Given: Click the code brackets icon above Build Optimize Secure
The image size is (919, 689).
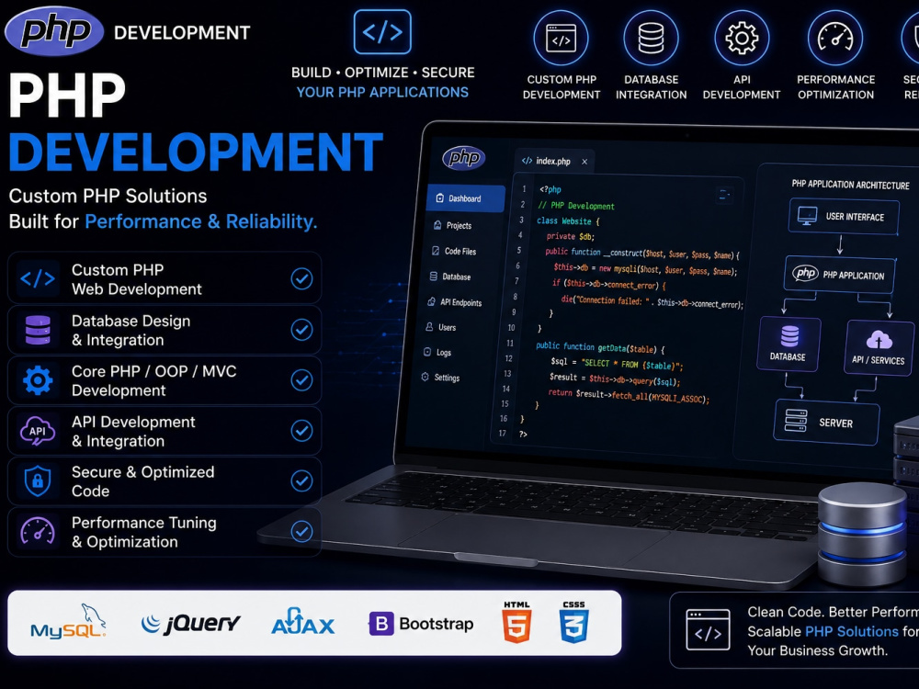Looking at the screenshot, I should pyautogui.click(x=382, y=31).
